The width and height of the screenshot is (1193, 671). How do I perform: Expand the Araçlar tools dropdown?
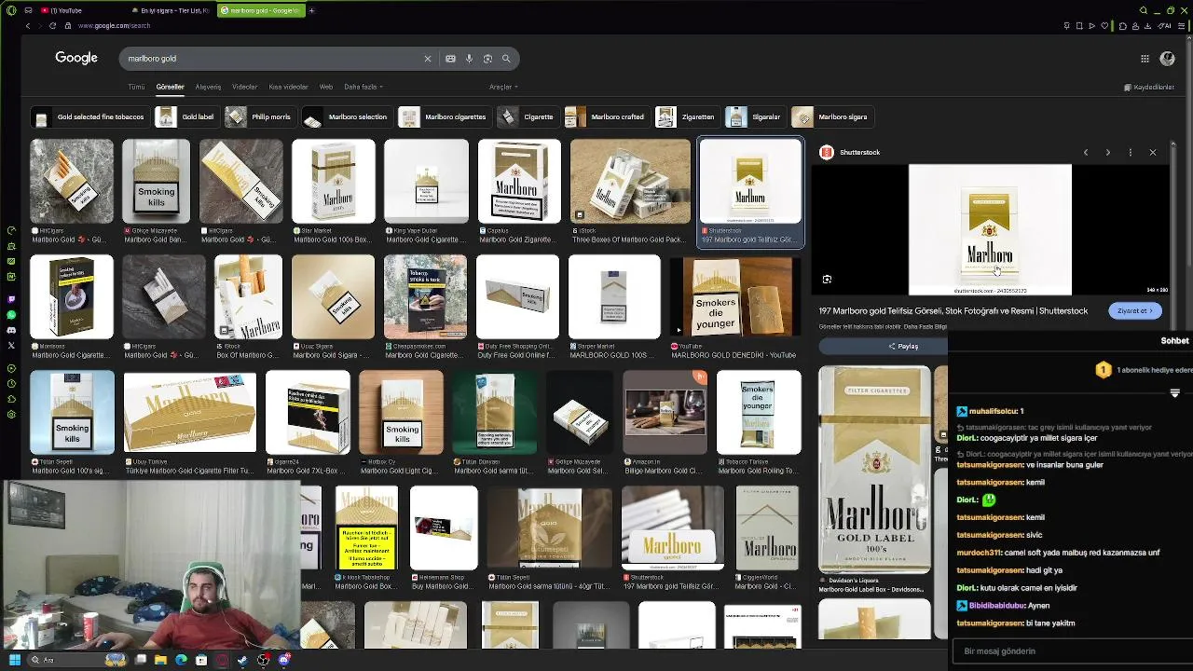(x=503, y=87)
